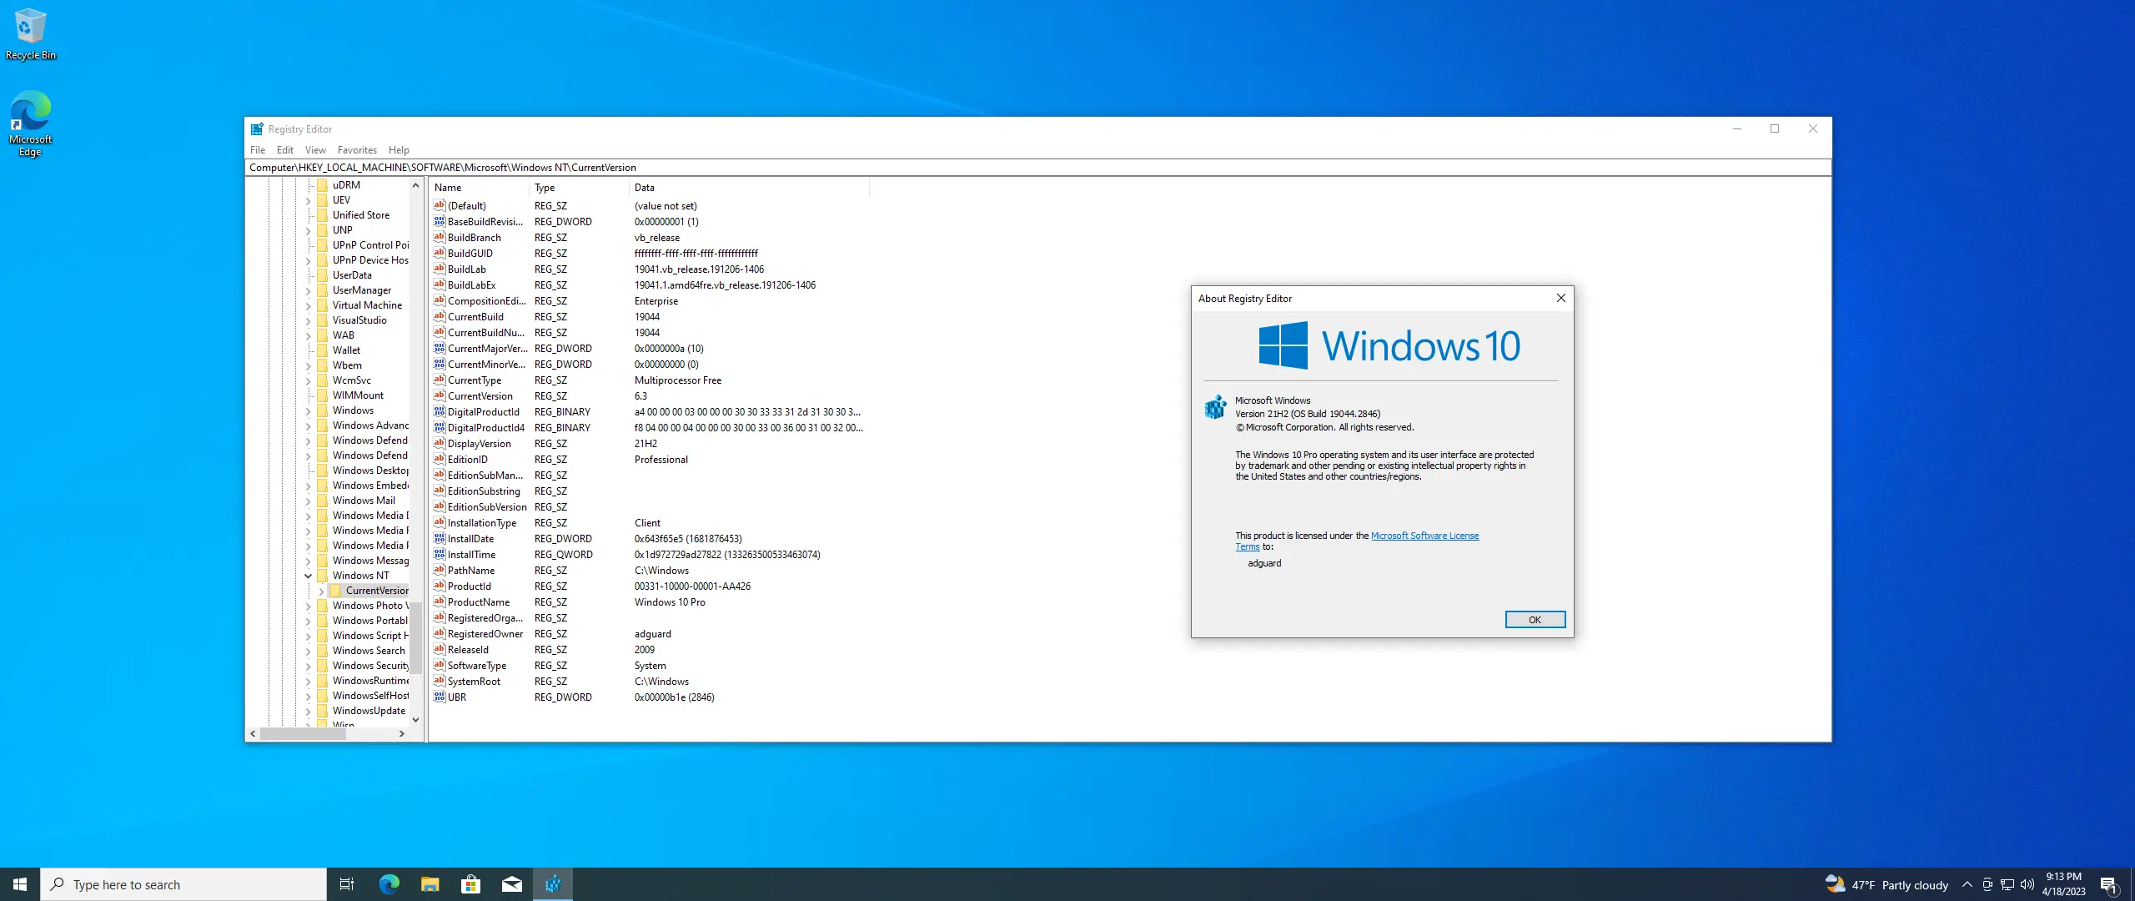Show hidden system tray icons chevron
2135x901 pixels.
[1967, 884]
